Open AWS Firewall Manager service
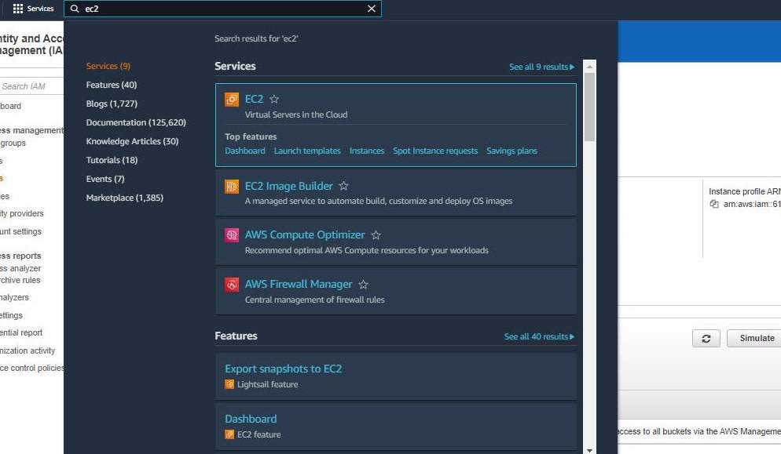 (x=299, y=284)
